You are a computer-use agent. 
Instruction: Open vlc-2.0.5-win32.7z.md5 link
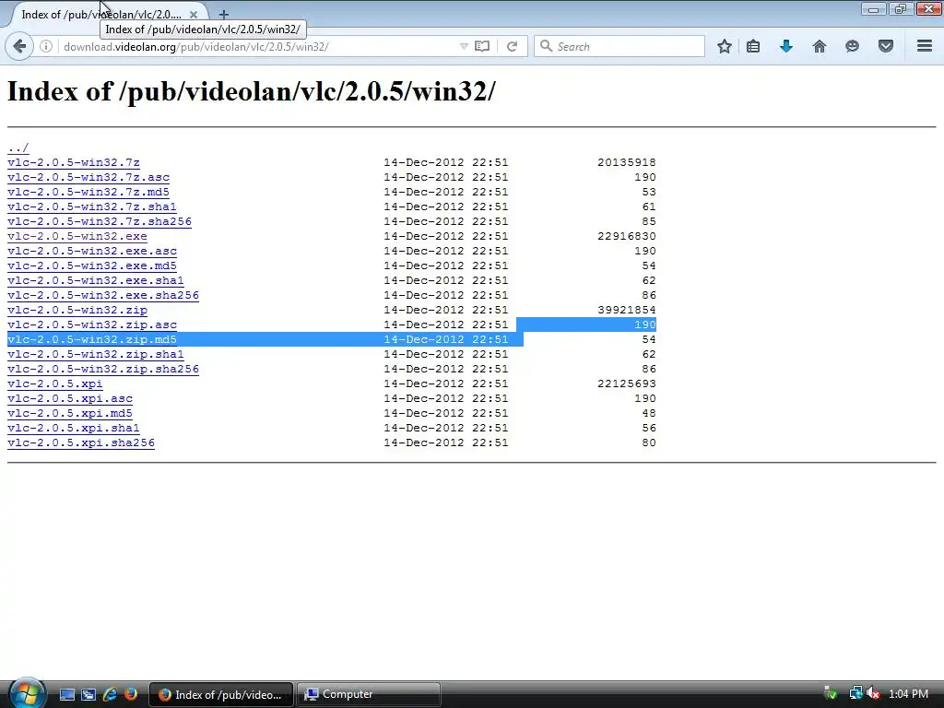[88, 192]
